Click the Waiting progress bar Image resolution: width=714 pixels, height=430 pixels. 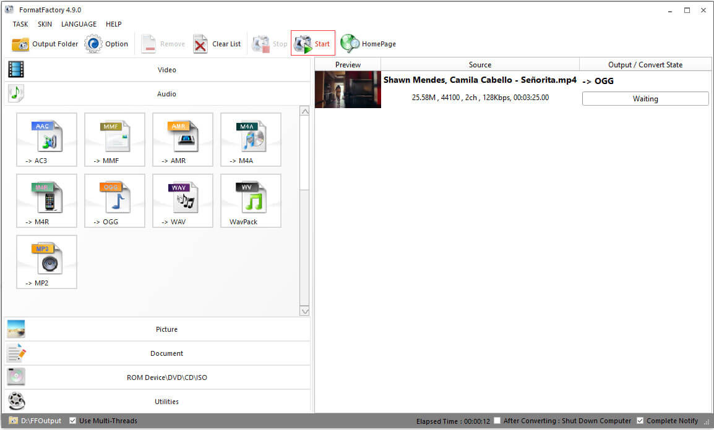pos(645,99)
